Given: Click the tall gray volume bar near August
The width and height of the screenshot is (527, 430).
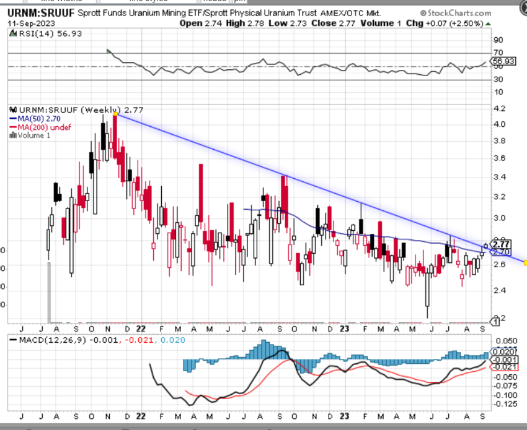Looking at the screenshot, I should (x=49, y=292).
